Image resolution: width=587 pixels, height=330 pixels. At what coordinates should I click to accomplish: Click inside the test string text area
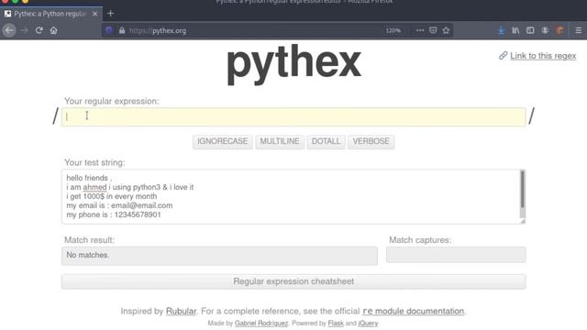(291, 196)
